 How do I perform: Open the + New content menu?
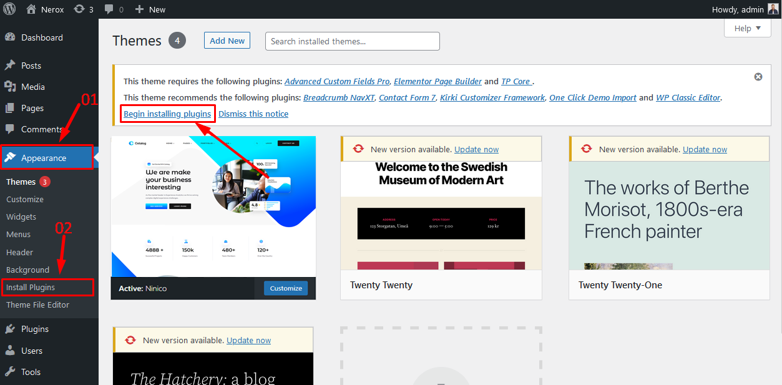click(x=150, y=9)
